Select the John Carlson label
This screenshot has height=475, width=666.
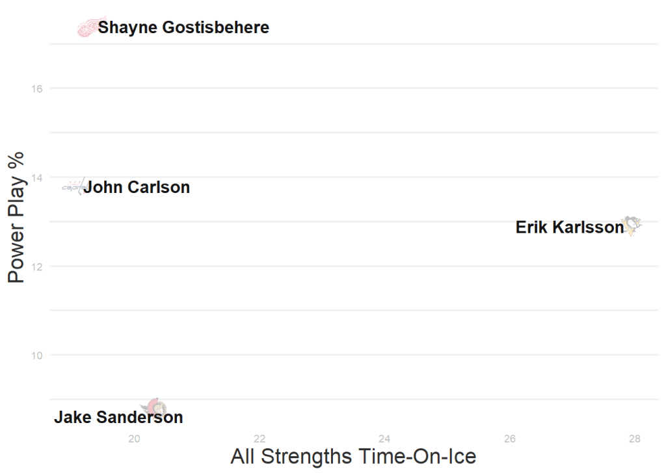click(x=137, y=187)
